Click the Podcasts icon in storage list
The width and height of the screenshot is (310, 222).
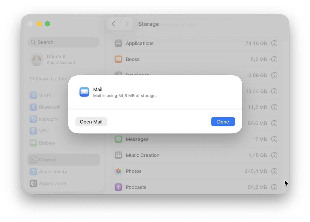click(118, 187)
